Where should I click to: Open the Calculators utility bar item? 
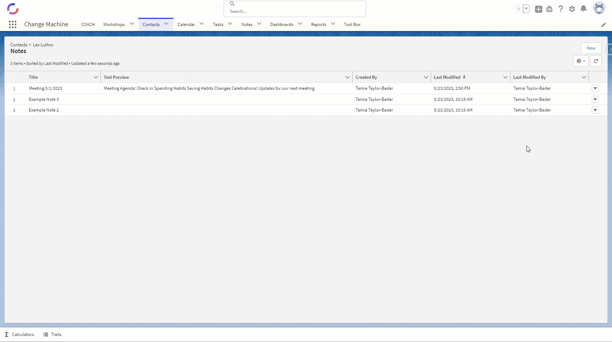(20, 335)
